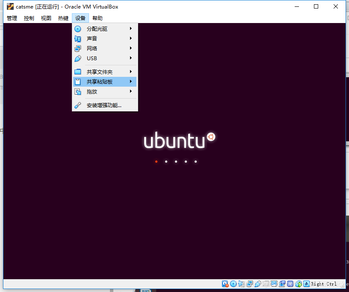349x292 pixels.
Task: Minimize the catsme VirtualBox window
Action: 297,7
